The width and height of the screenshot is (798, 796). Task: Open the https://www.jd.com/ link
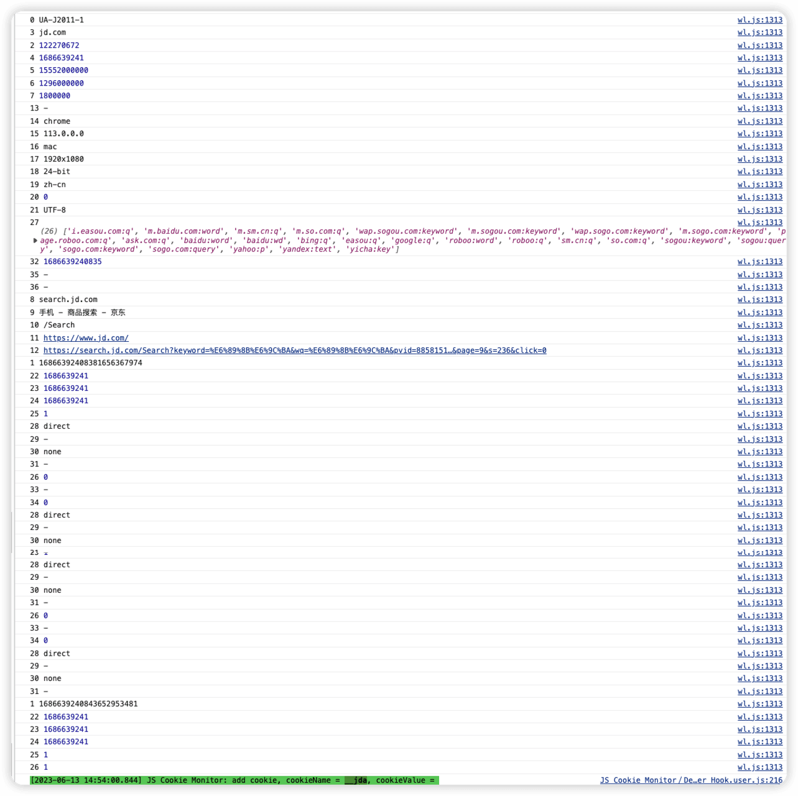coord(86,338)
